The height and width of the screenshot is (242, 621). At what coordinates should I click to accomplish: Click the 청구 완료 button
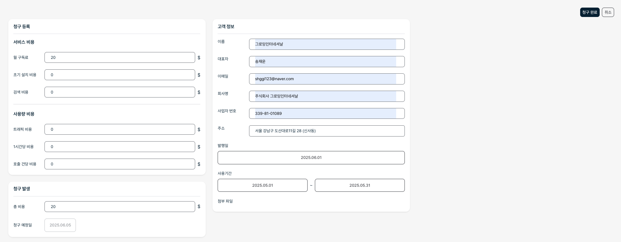pyautogui.click(x=590, y=12)
